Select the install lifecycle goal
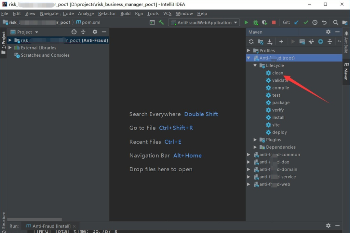350x233 pixels. coord(278,117)
